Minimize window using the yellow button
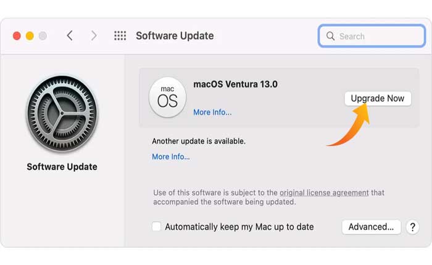This screenshot has width=432, height=265. click(30, 36)
